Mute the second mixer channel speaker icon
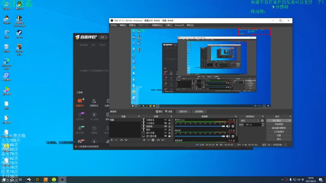326x183 pixels. [x=228, y=136]
